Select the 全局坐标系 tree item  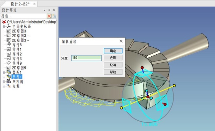coord(21,27)
